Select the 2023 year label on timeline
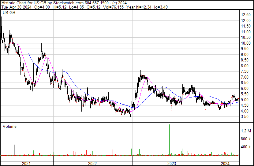Viewport: 254px width, 166px height. (x=172, y=164)
